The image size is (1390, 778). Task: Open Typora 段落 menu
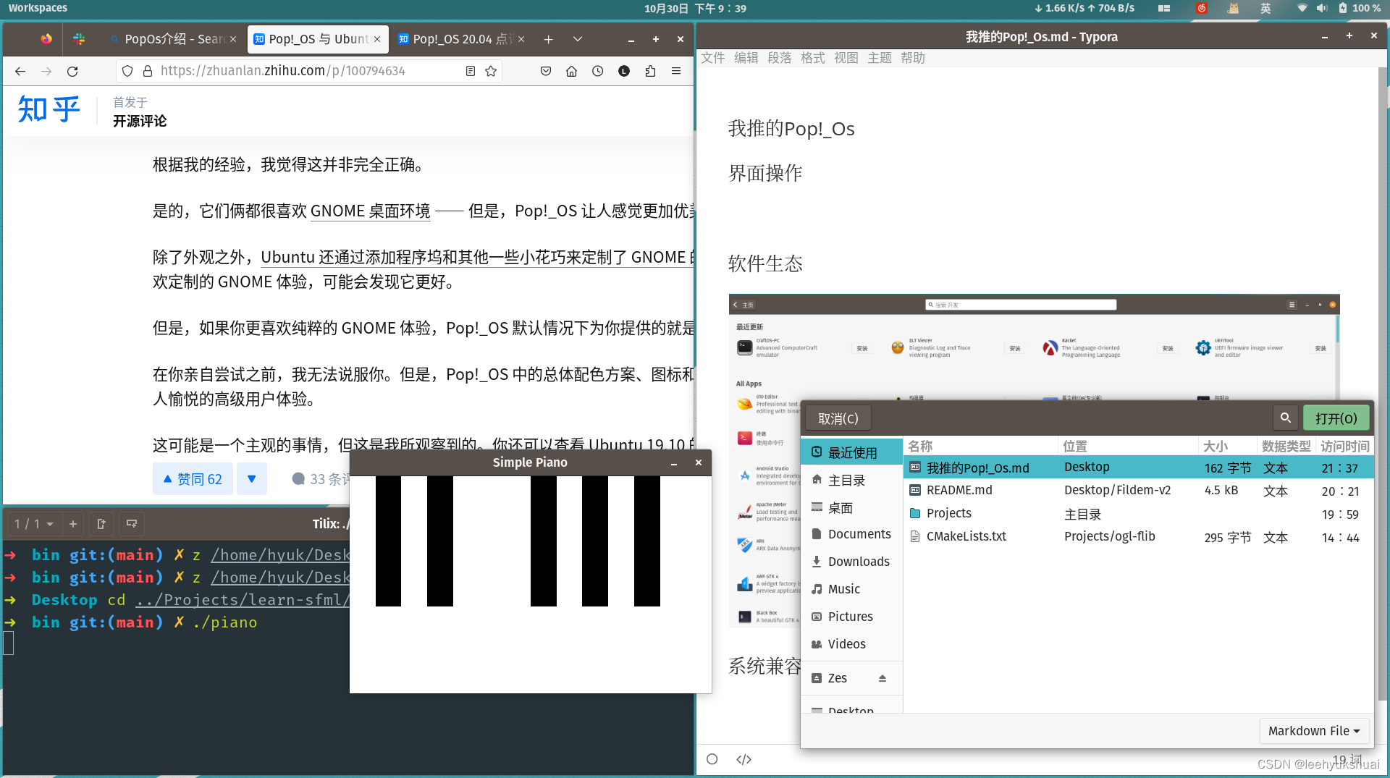click(779, 58)
